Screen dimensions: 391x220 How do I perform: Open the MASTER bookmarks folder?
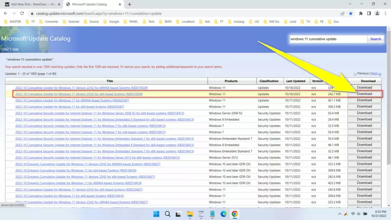point(13,22)
